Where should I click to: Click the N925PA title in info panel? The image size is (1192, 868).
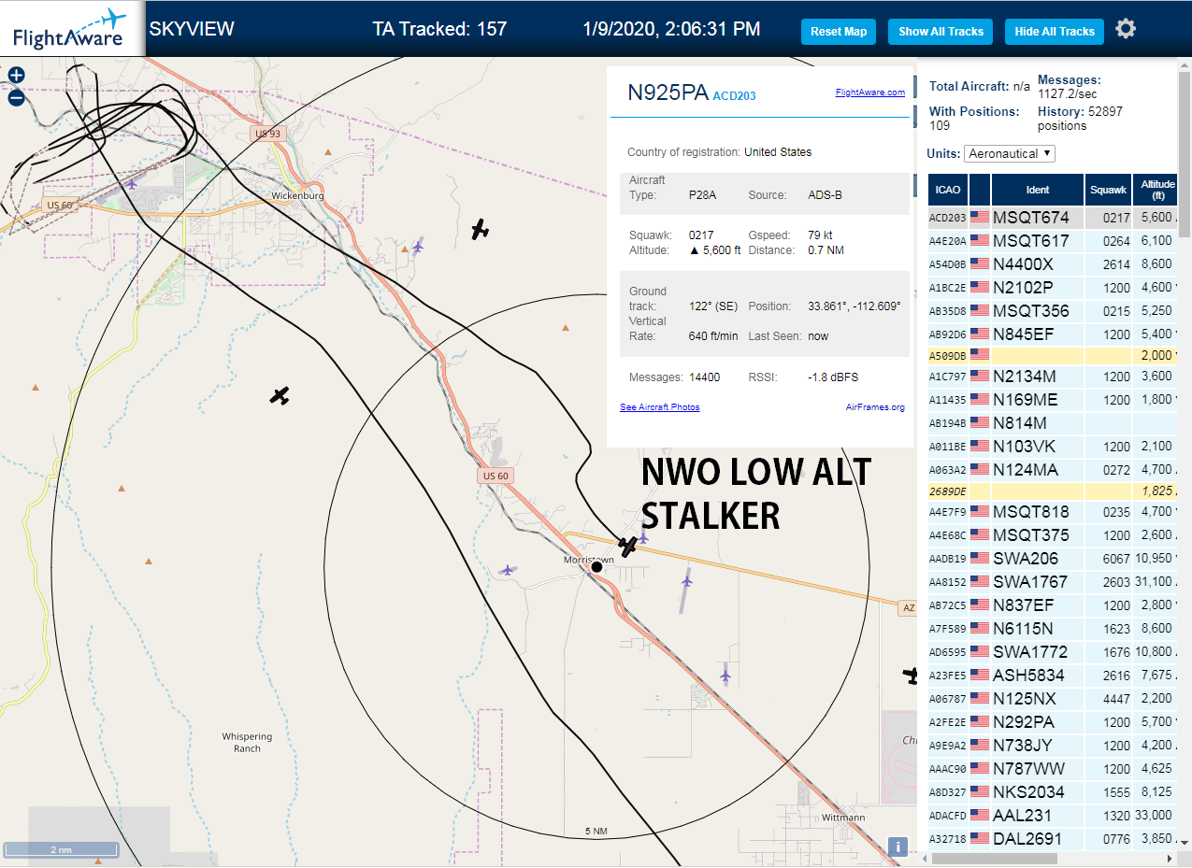(x=668, y=92)
